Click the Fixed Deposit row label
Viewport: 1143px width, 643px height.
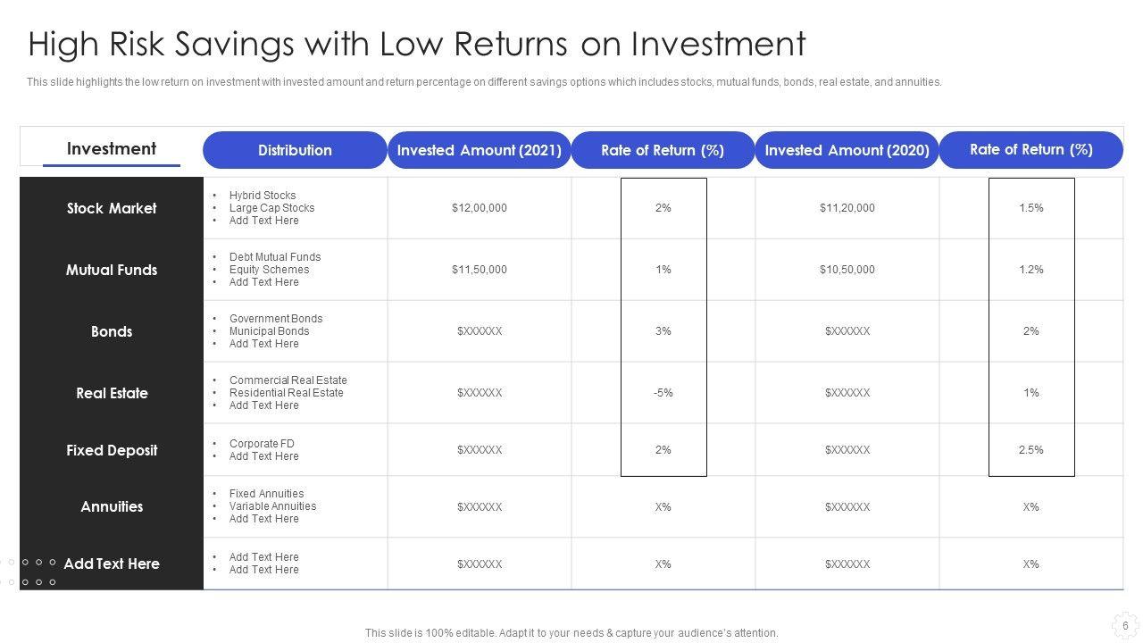[112, 450]
